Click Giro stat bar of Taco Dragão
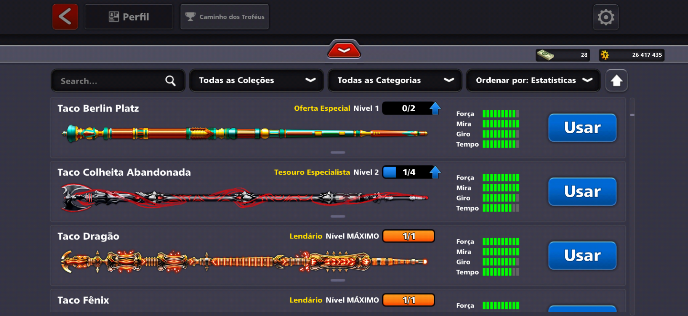Screen dimensions: 688x316 coord(501,262)
